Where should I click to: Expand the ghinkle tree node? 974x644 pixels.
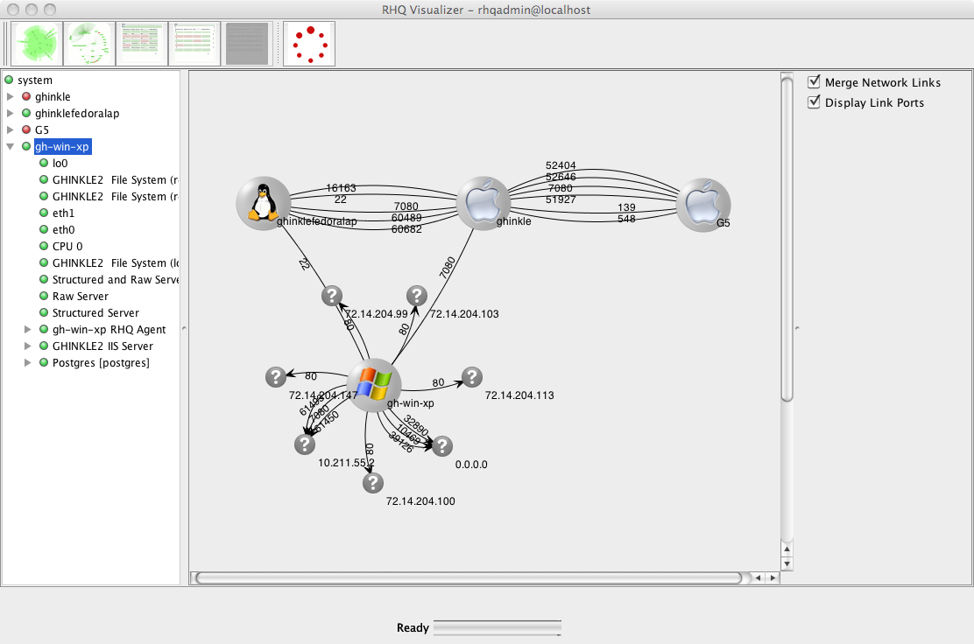coord(10,97)
